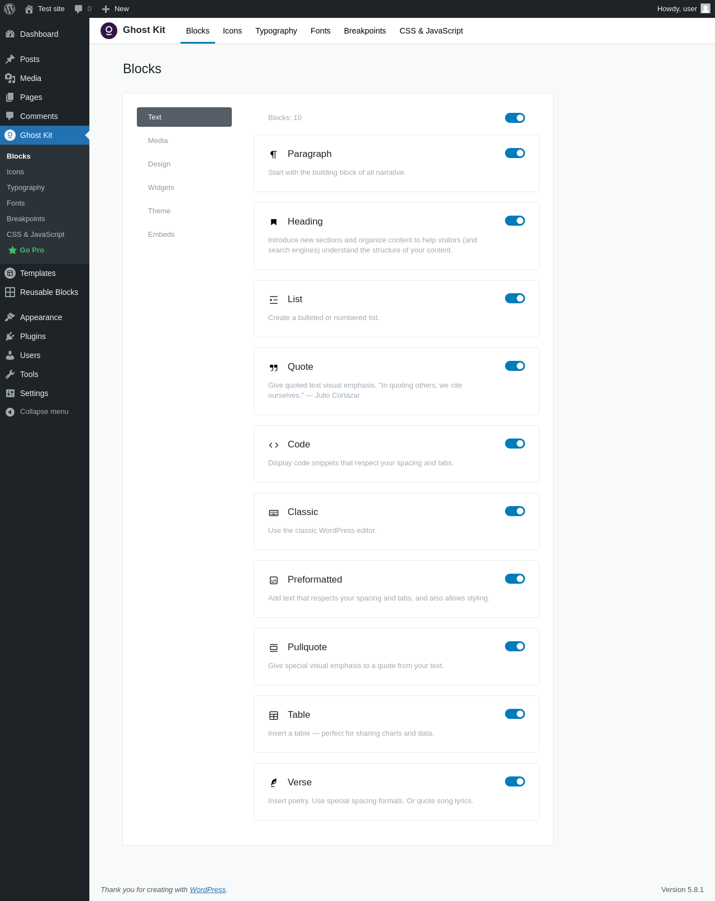Toggle the Pullquote block switch
Image resolution: width=715 pixels, height=901 pixels.
click(515, 646)
